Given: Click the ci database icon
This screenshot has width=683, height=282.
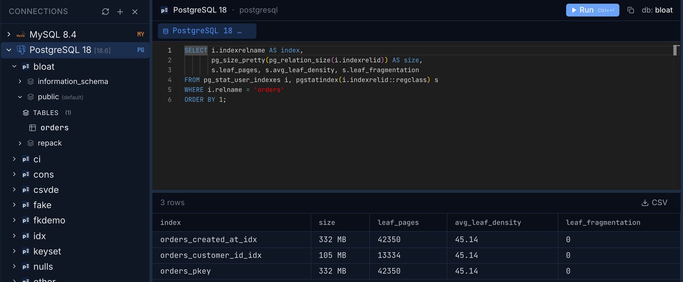Looking at the screenshot, I should [26, 159].
